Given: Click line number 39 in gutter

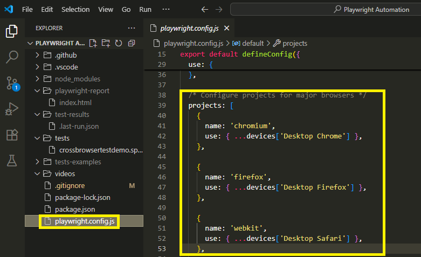Looking at the screenshot, I should point(162,106).
